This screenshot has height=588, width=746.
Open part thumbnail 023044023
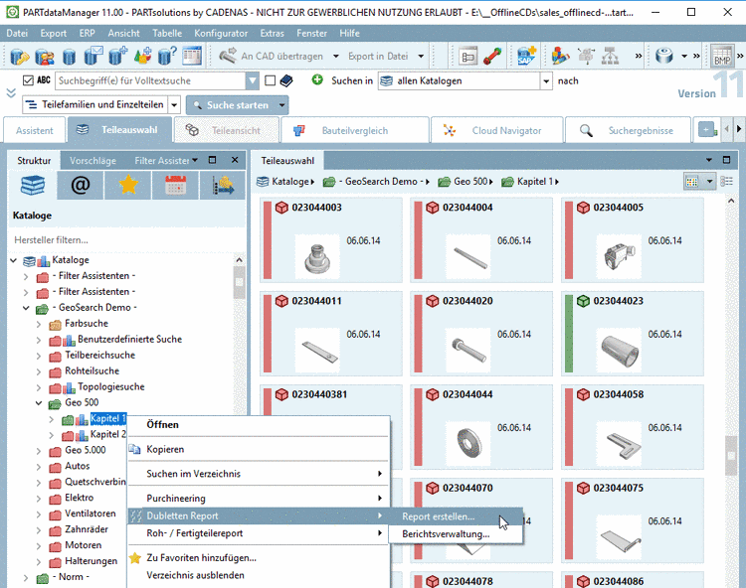(x=633, y=334)
